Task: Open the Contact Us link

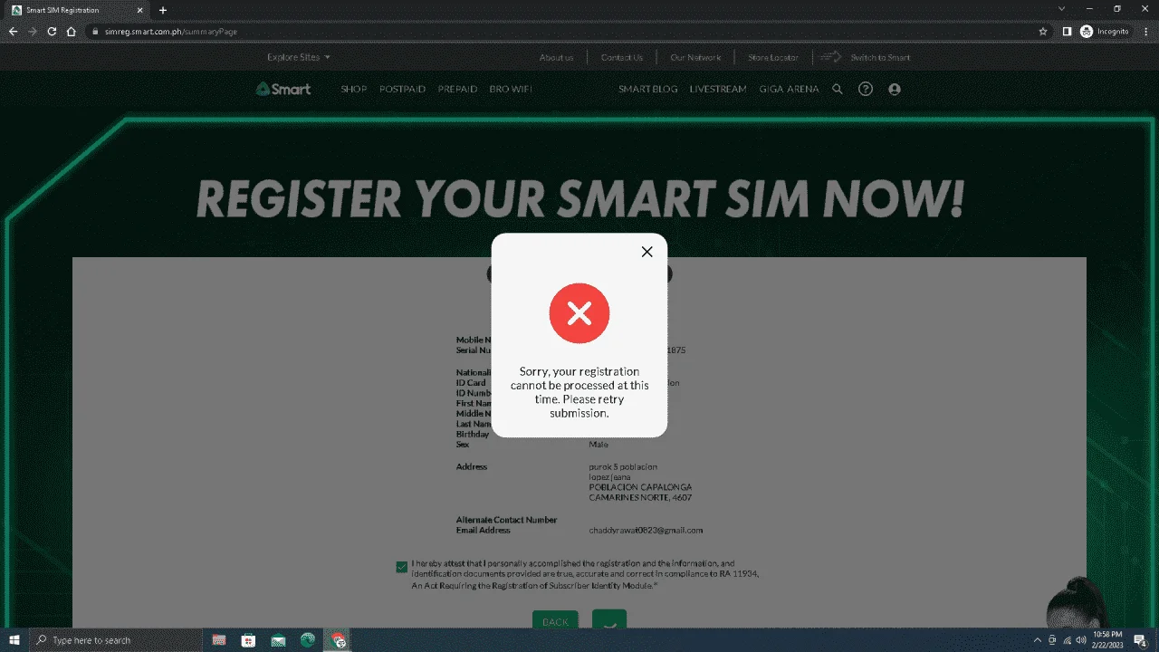Action: [x=622, y=57]
